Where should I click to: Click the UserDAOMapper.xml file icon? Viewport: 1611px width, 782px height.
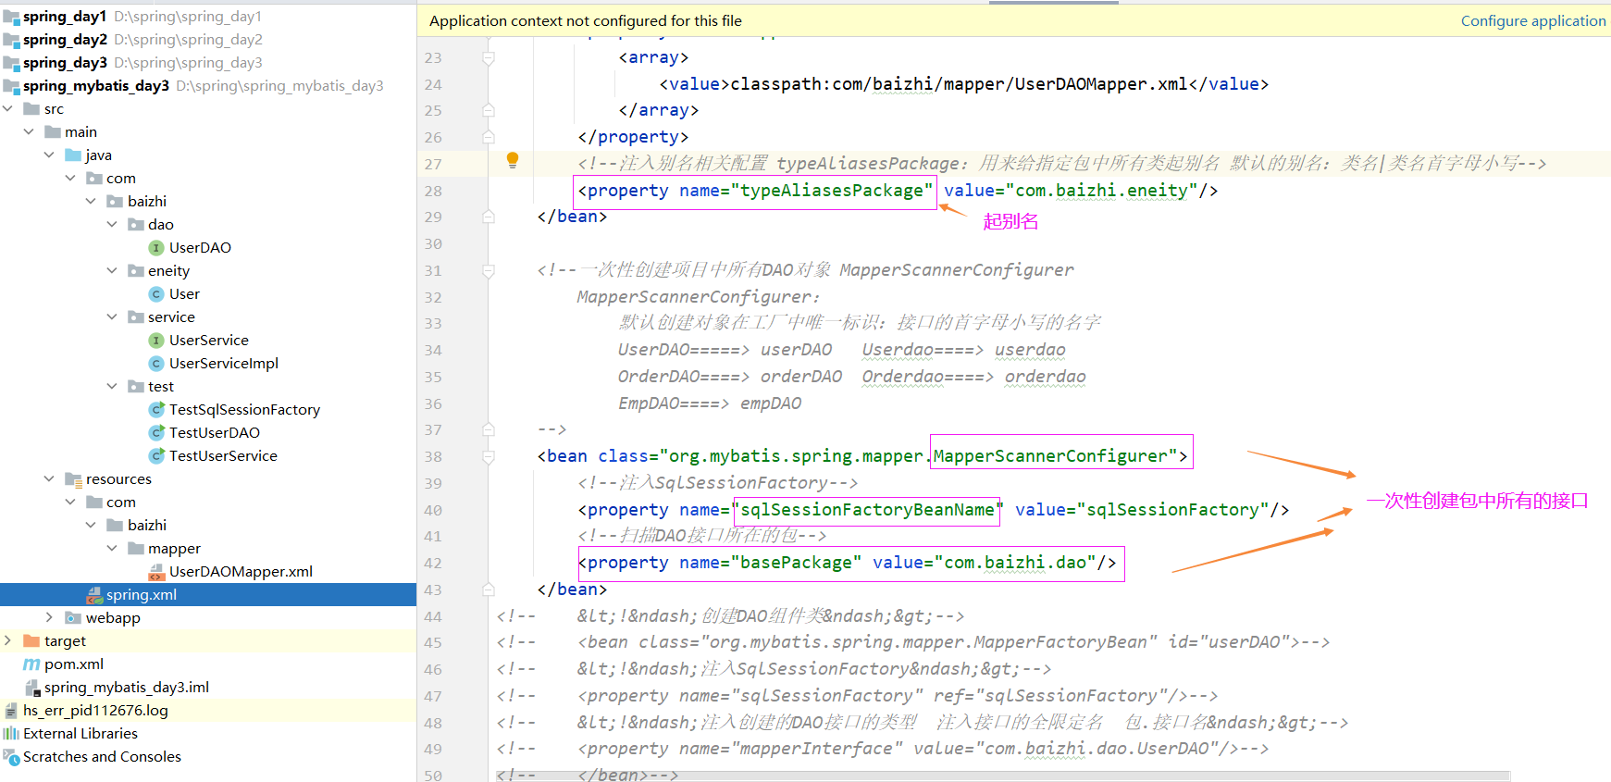(x=156, y=572)
